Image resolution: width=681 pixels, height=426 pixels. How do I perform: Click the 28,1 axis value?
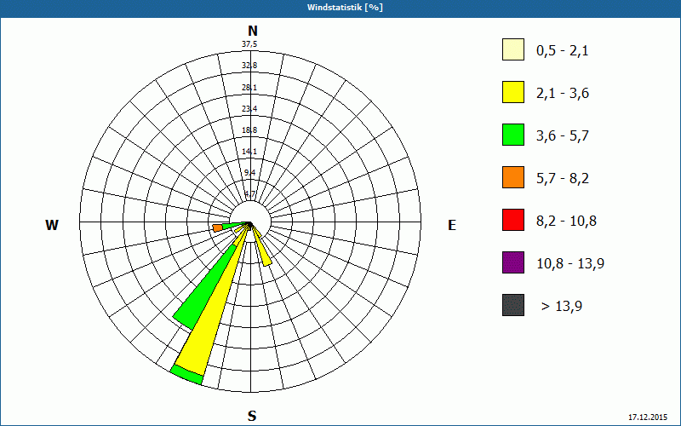249,88
